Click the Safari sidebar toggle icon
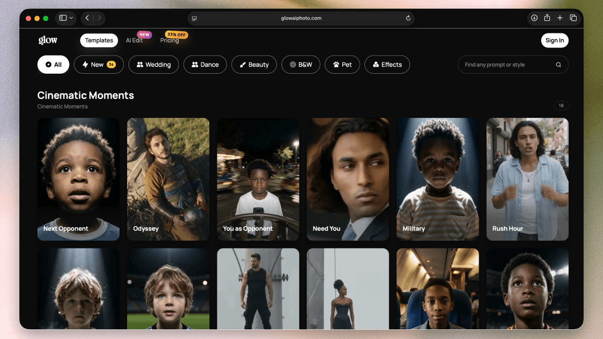Screen dimensions: 603x339 pyautogui.click(x=62, y=18)
